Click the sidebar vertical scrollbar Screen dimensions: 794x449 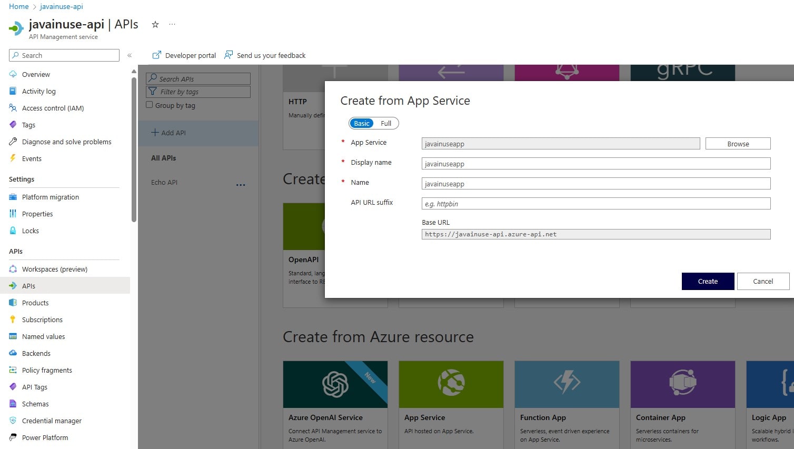tap(134, 150)
